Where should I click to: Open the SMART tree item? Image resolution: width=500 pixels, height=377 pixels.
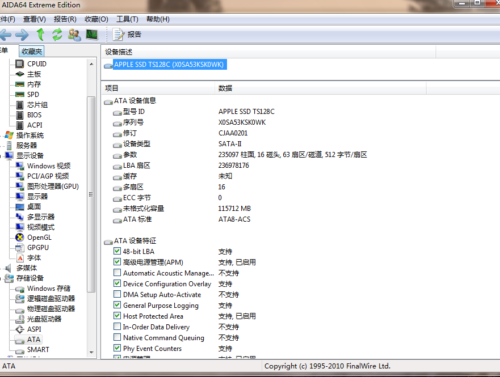(x=38, y=350)
